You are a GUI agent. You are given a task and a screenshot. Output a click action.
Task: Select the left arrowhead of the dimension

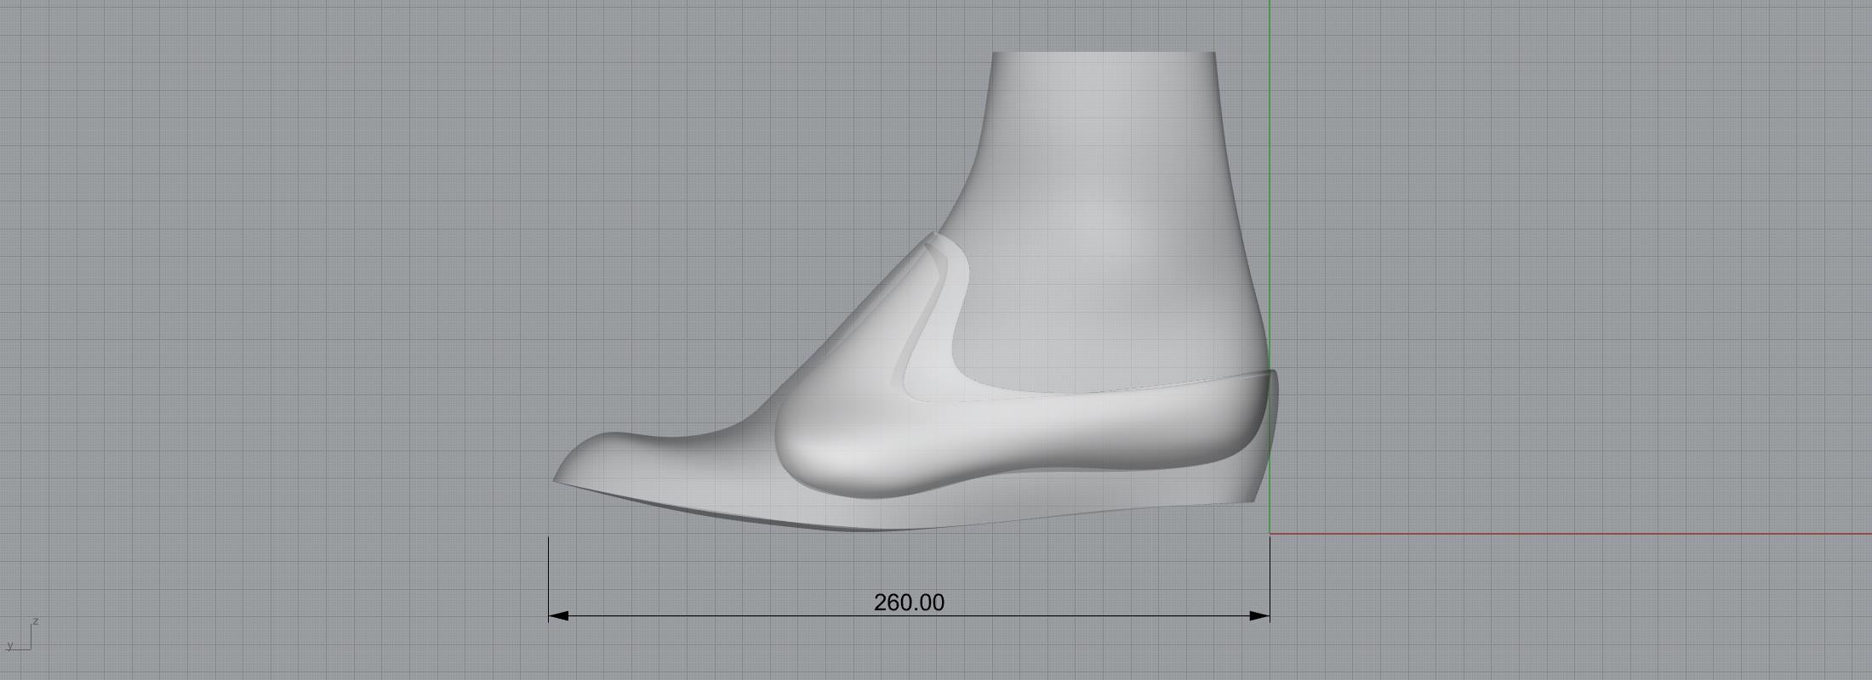pyautogui.click(x=558, y=615)
